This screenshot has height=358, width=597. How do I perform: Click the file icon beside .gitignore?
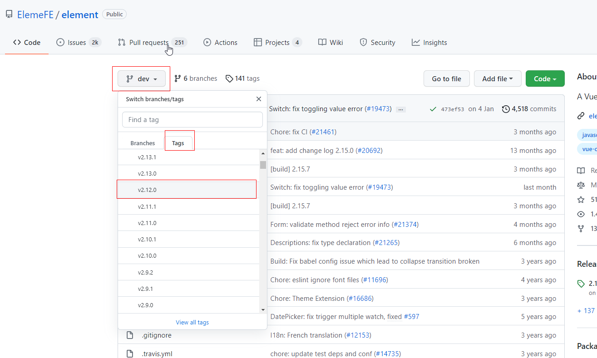tap(130, 335)
